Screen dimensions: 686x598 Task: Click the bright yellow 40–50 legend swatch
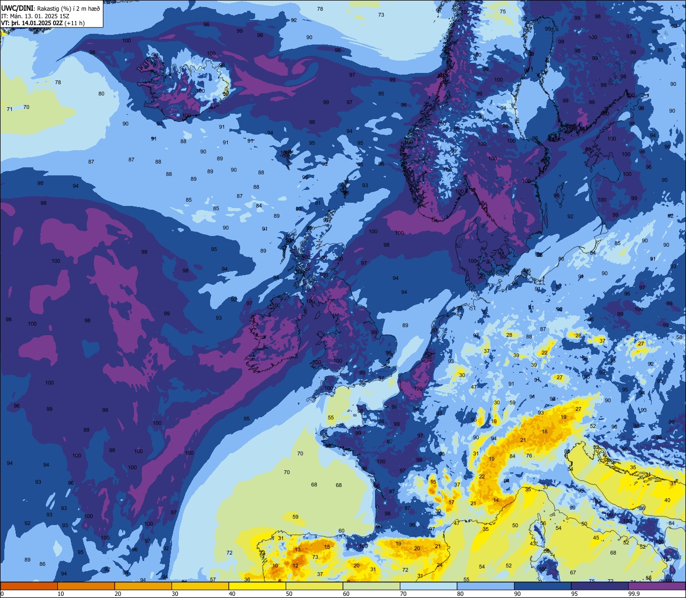pyautogui.click(x=257, y=586)
